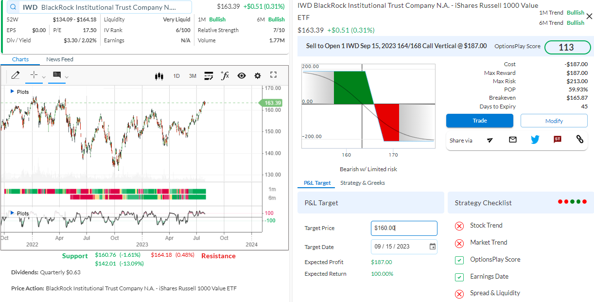Screen dimensions: 594x302
Task: Change the 1D chart interval
Action: click(x=176, y=76)
